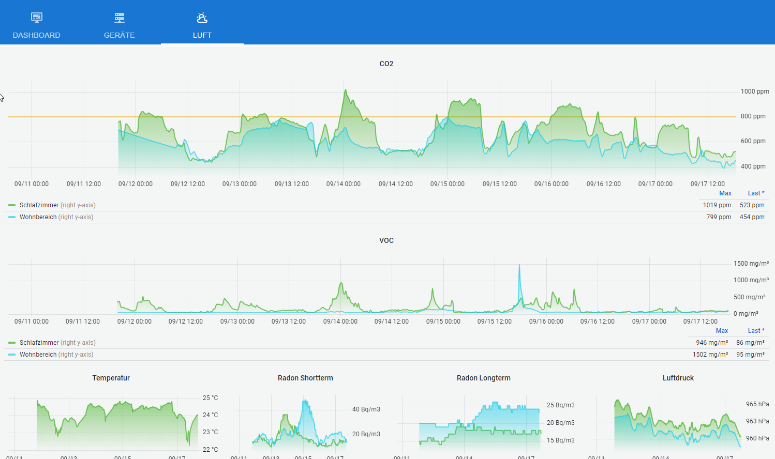This screenshot has width=775, height=459.
Task: Toggle Schlafzimmer series in CO2 legend
Action: [x=39, y=205]
